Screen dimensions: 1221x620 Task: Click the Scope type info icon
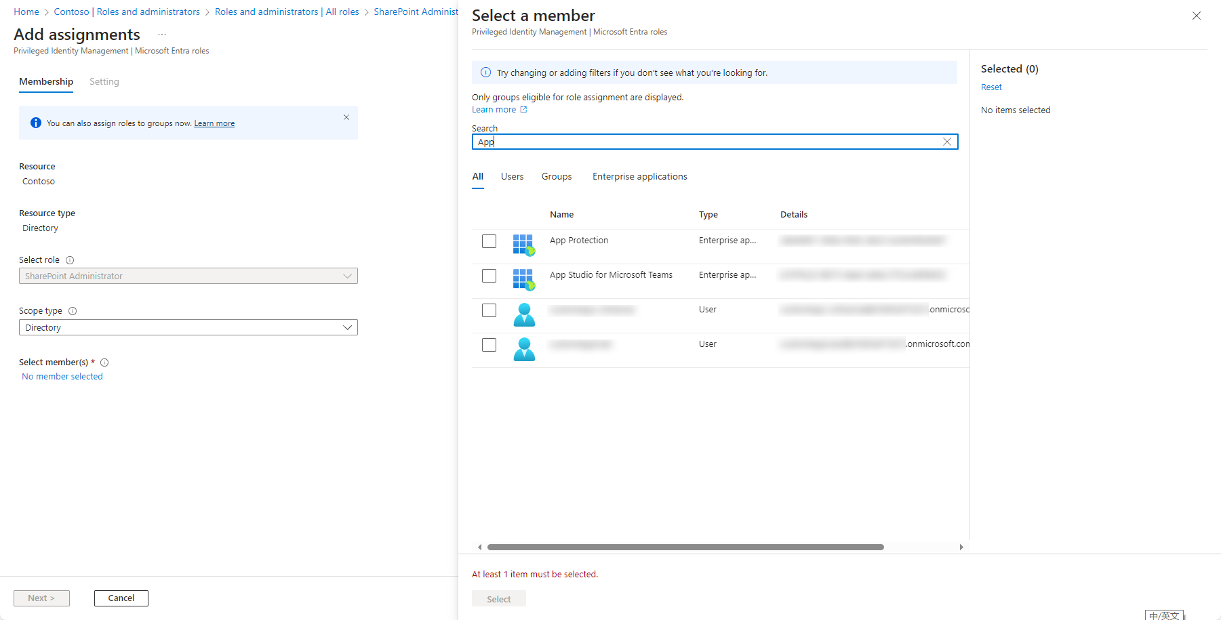point(73,311)
